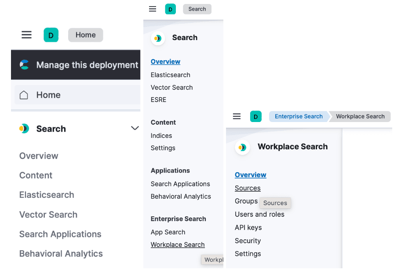Go to Behavioral Analytics under Applications
This screenshot has height=274, width=401.
pos(181,196)
